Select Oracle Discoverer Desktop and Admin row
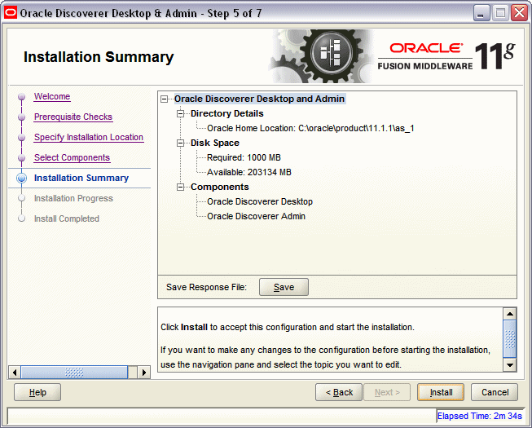 [260, 99]
